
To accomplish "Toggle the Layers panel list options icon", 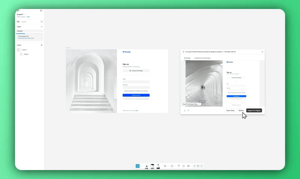I will click(42, 45).
